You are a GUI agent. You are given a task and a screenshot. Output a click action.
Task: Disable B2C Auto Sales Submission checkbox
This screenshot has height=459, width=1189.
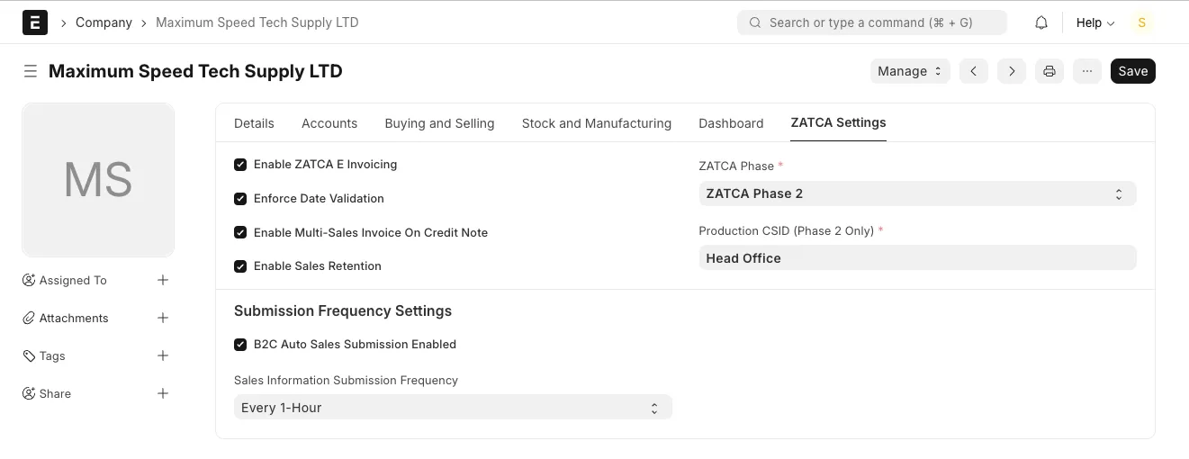(x=240, y=345)
